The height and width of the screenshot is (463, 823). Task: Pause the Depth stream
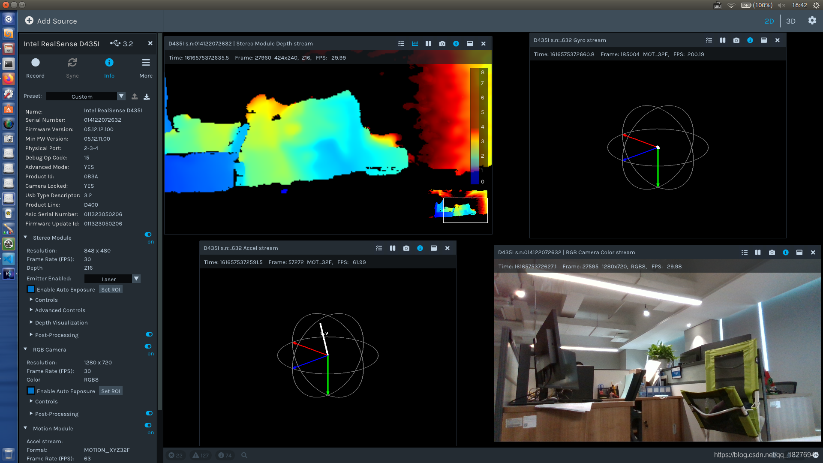428,44
